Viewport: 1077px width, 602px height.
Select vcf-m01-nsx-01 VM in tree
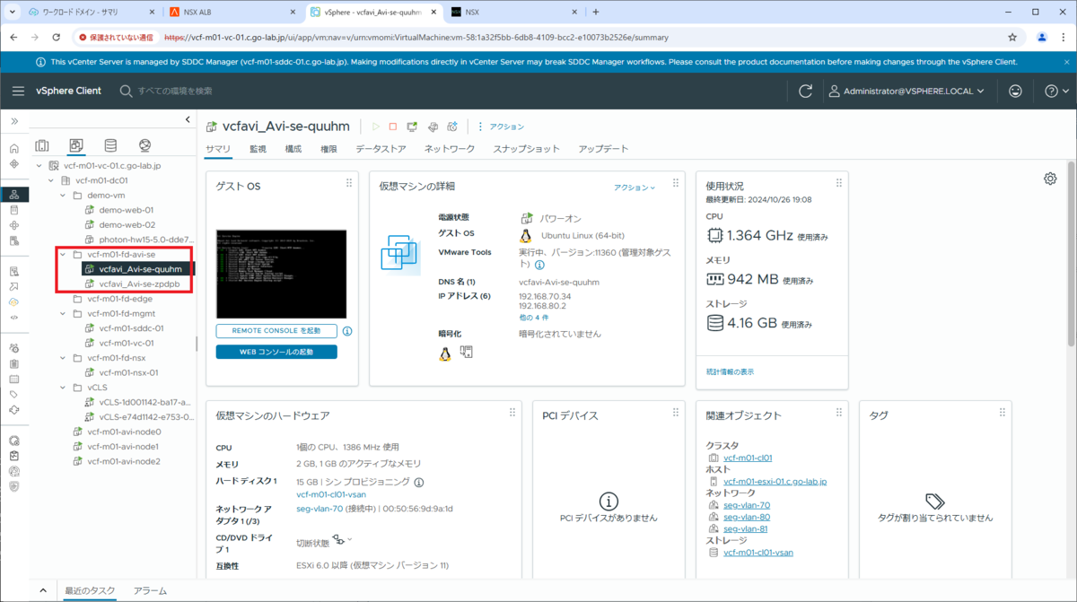128,372
